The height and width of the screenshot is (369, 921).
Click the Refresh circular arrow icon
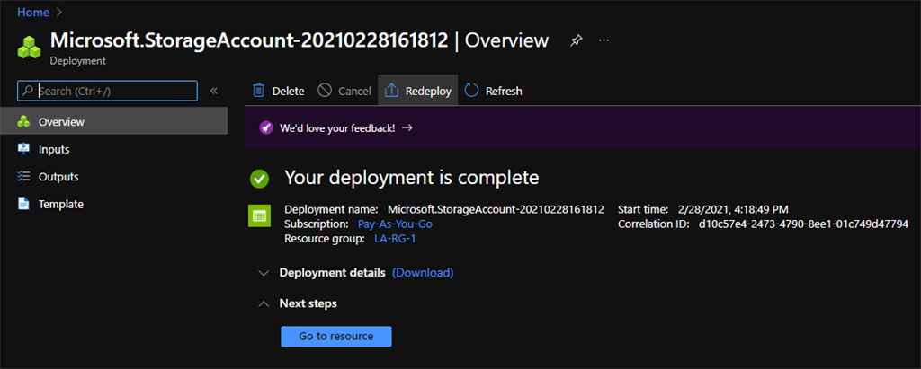(472, 91)
